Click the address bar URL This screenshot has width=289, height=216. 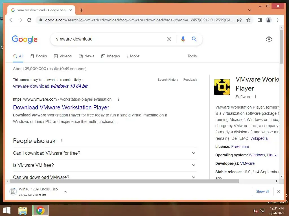(139, 20)
